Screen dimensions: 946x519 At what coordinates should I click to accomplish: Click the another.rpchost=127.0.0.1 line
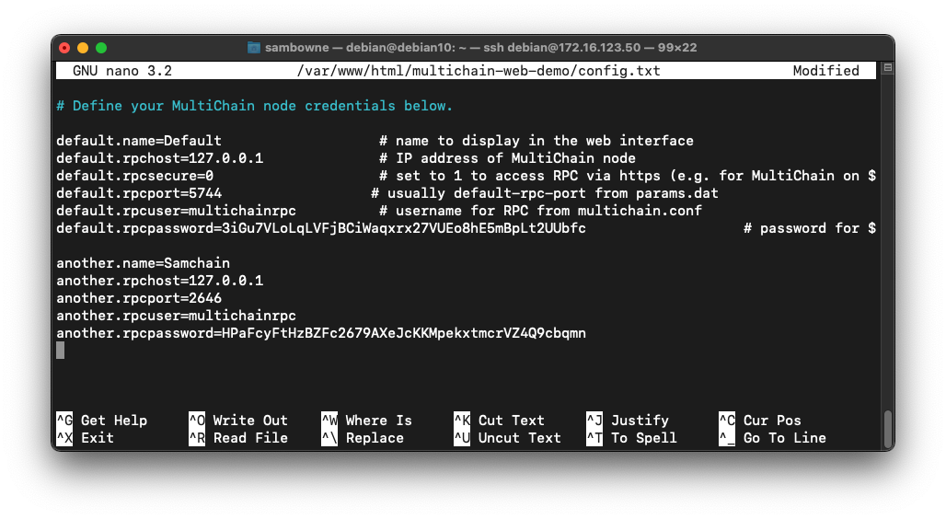[x=160, y=281]
